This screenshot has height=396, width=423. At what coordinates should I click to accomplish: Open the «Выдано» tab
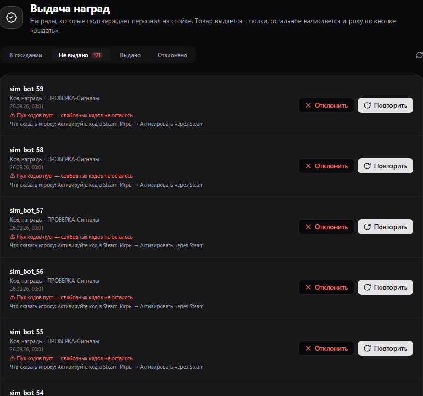point(130,55)
